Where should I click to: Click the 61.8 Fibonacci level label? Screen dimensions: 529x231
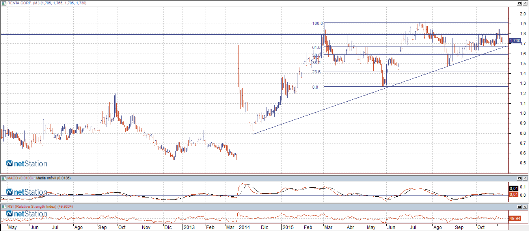pyautogui.click(x=316, y=47)
